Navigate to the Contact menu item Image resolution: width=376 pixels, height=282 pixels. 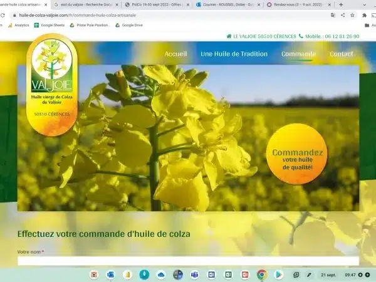tap(342, 54)
